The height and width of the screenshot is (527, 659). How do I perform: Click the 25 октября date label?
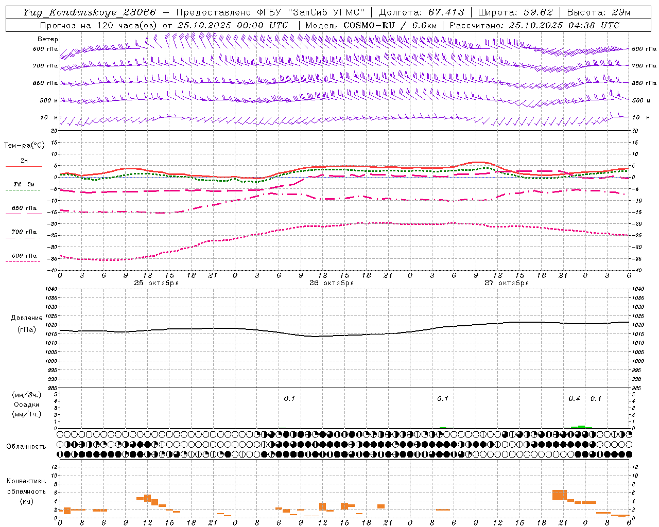pos(157,283)
